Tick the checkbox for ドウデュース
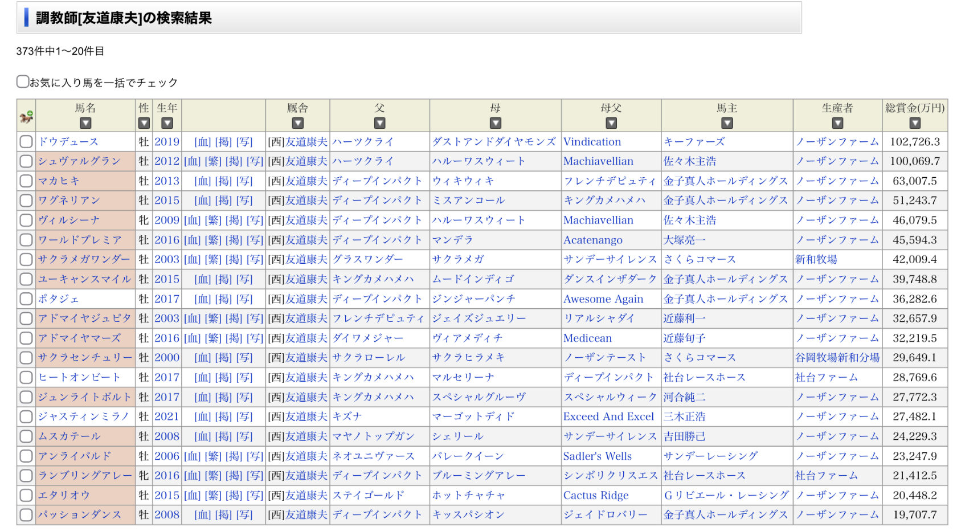 (26, 142)
